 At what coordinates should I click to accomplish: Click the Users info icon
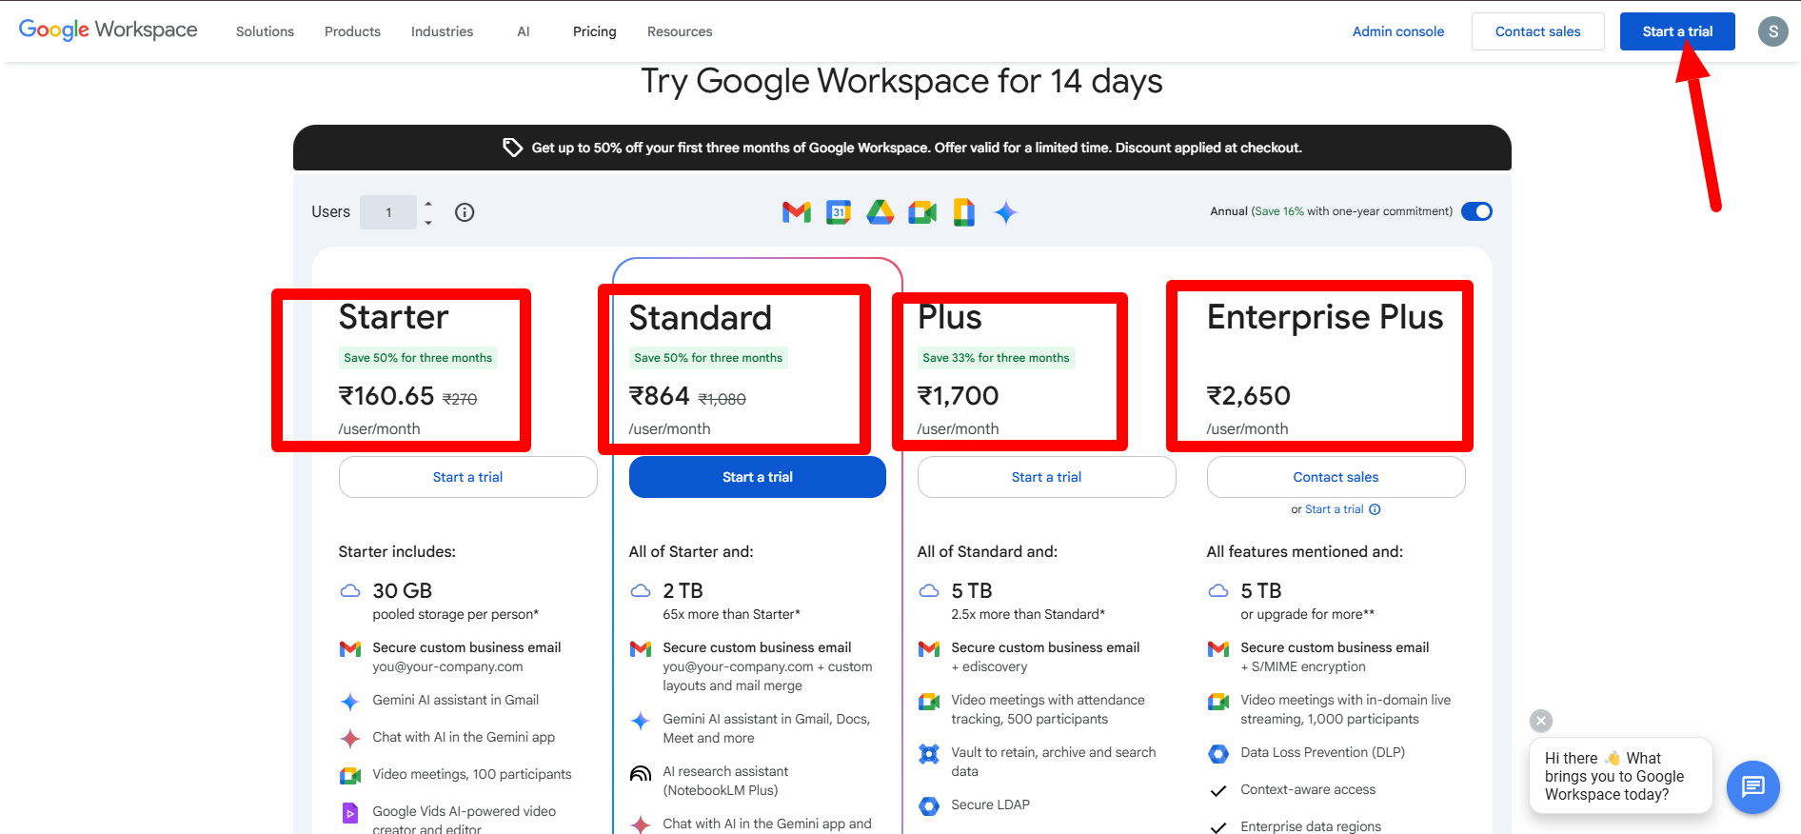(465, 212)
